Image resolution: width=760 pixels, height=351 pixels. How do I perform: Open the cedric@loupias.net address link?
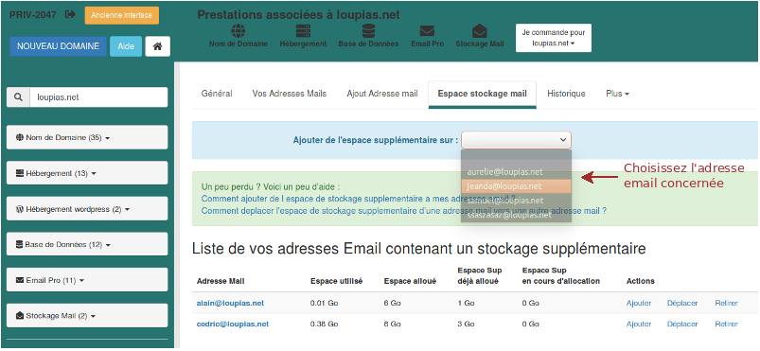tap(233, 324)
